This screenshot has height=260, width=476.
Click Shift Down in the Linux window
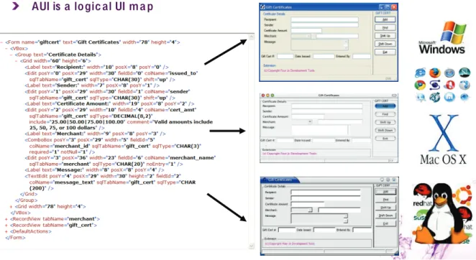click(385, 215)
